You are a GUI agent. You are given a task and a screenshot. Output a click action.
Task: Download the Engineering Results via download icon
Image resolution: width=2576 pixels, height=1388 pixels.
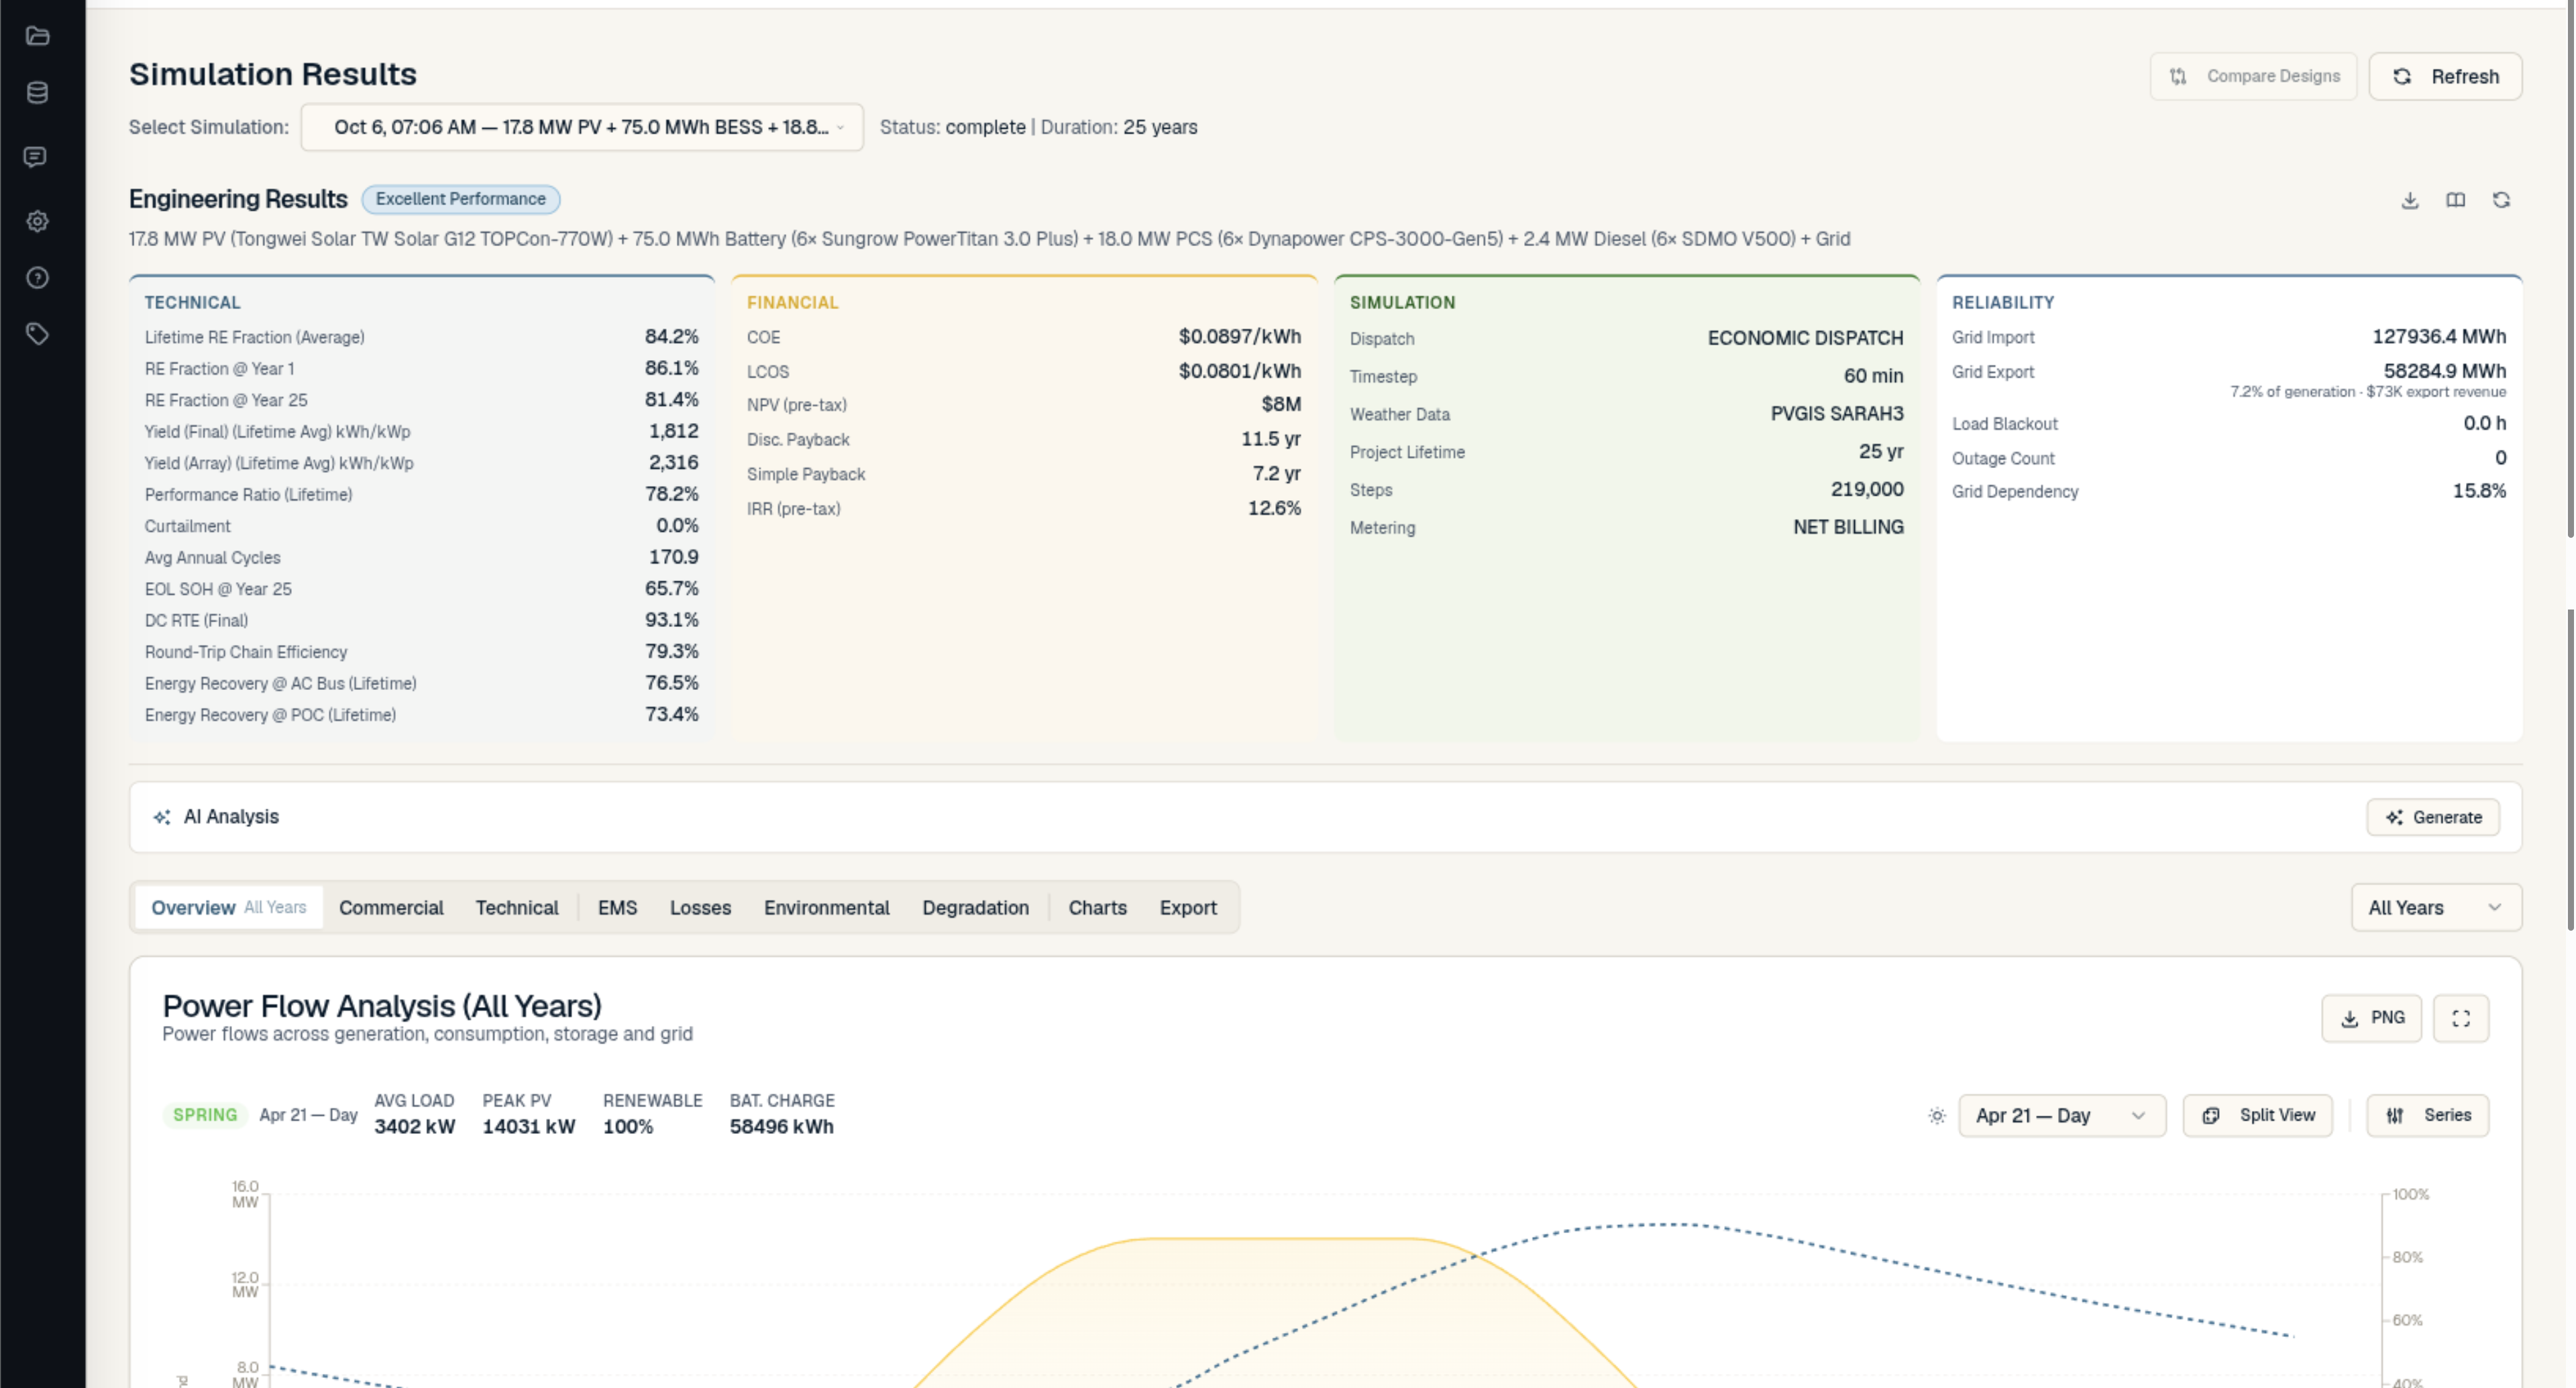[x=2410, y=200]
